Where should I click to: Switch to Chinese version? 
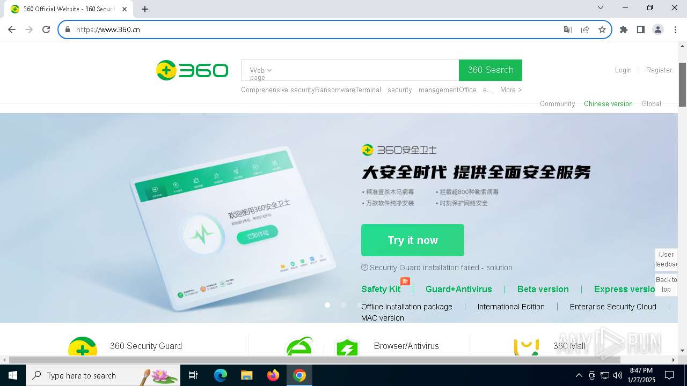click(608, 103)
